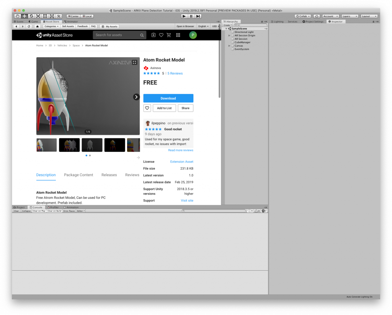
Task: Toggle info messages filter in Console
Action: point(250,211)
